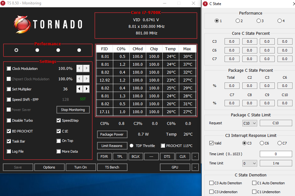Image resolution: width=295 pixels, height=196 pixels.
Task: Enable Set Multiplier checkbox
Action: pyautogui.click(x=9, y=89)
